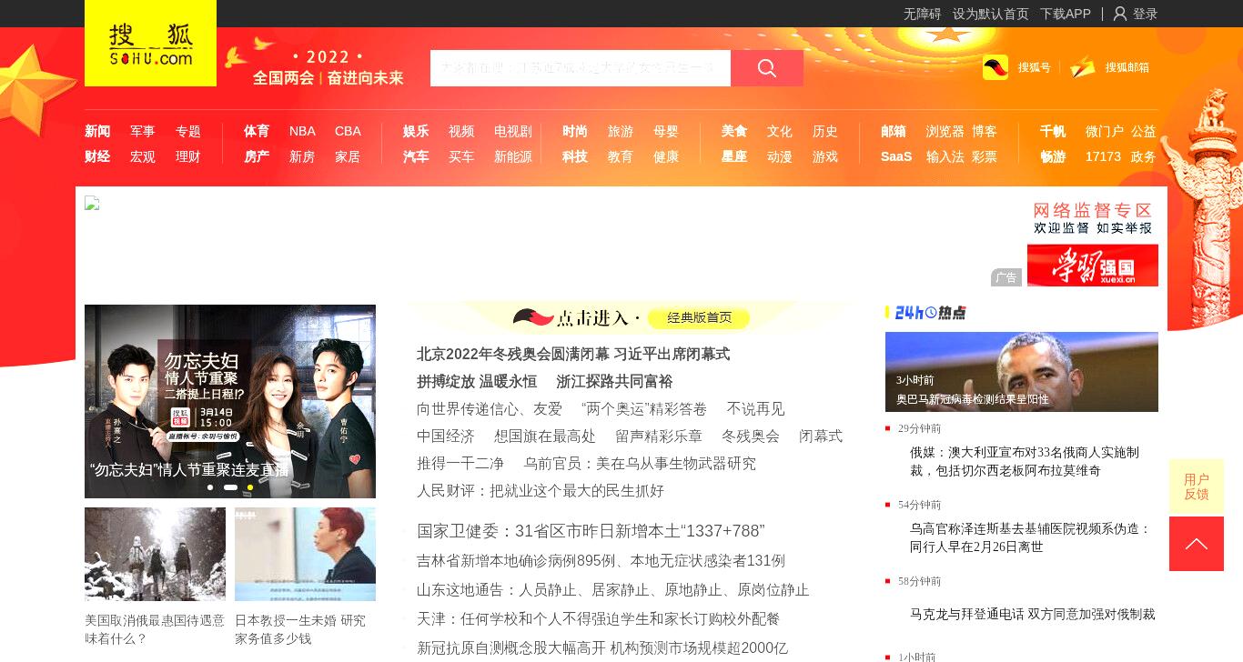
Task: Open the 搜狐邮箱 mail icon
Action: (1083, 67)
